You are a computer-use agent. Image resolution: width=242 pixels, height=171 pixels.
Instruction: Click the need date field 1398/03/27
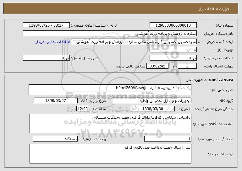pos(56,101)
